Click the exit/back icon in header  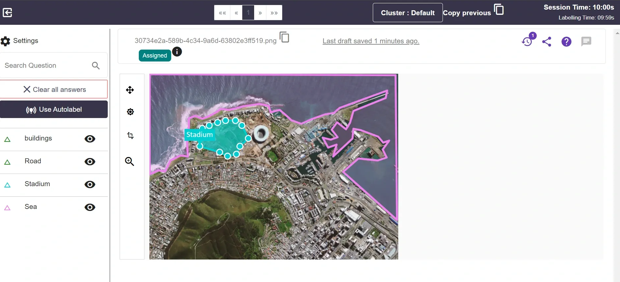point(7,13)
